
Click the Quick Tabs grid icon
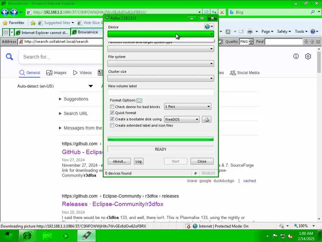point(6,32)
